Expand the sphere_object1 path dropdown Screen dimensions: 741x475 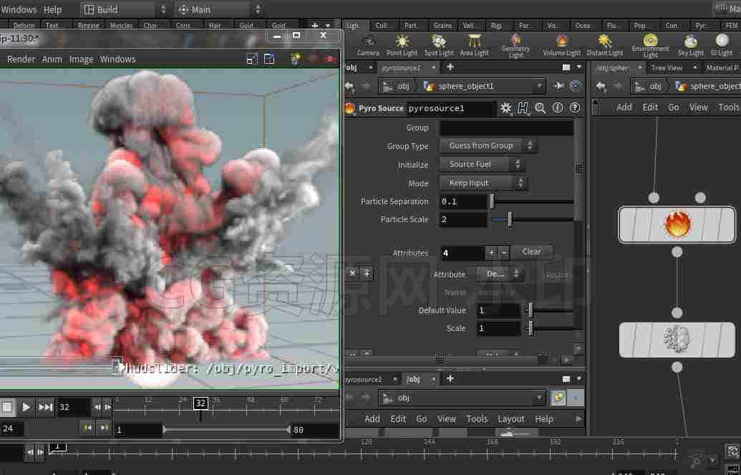click(539, 87)
